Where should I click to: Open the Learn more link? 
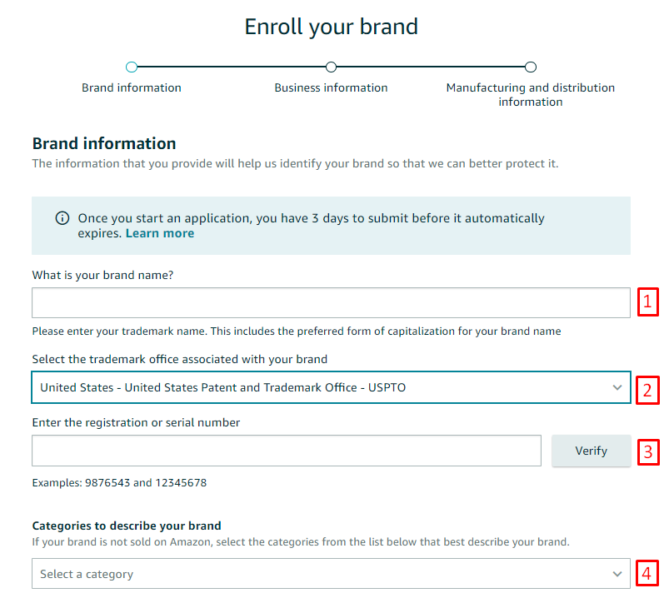tap(160, 233)
